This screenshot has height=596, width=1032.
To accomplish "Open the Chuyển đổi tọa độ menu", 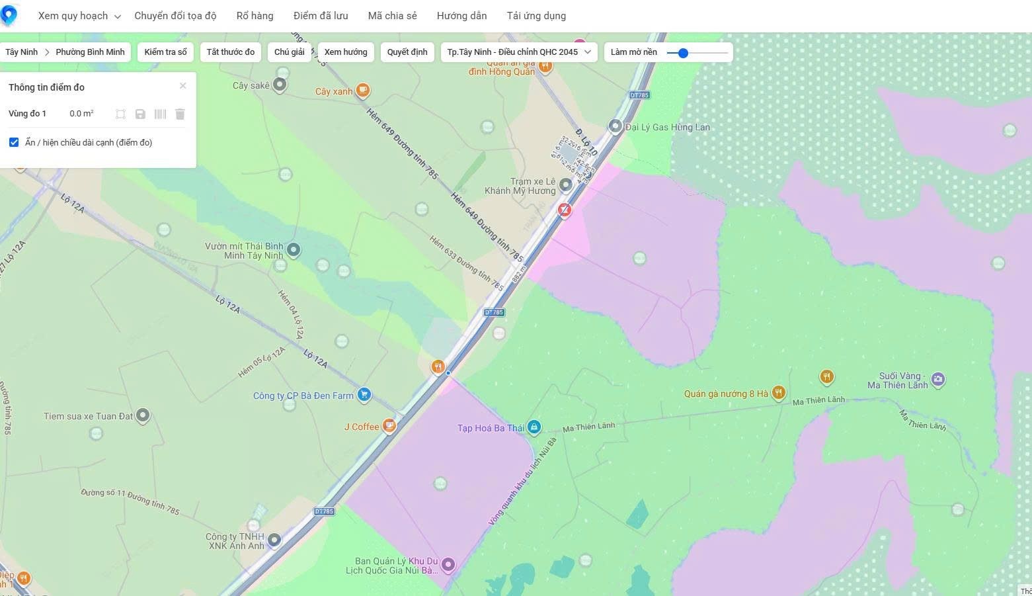I will click(x=175, y=16).
